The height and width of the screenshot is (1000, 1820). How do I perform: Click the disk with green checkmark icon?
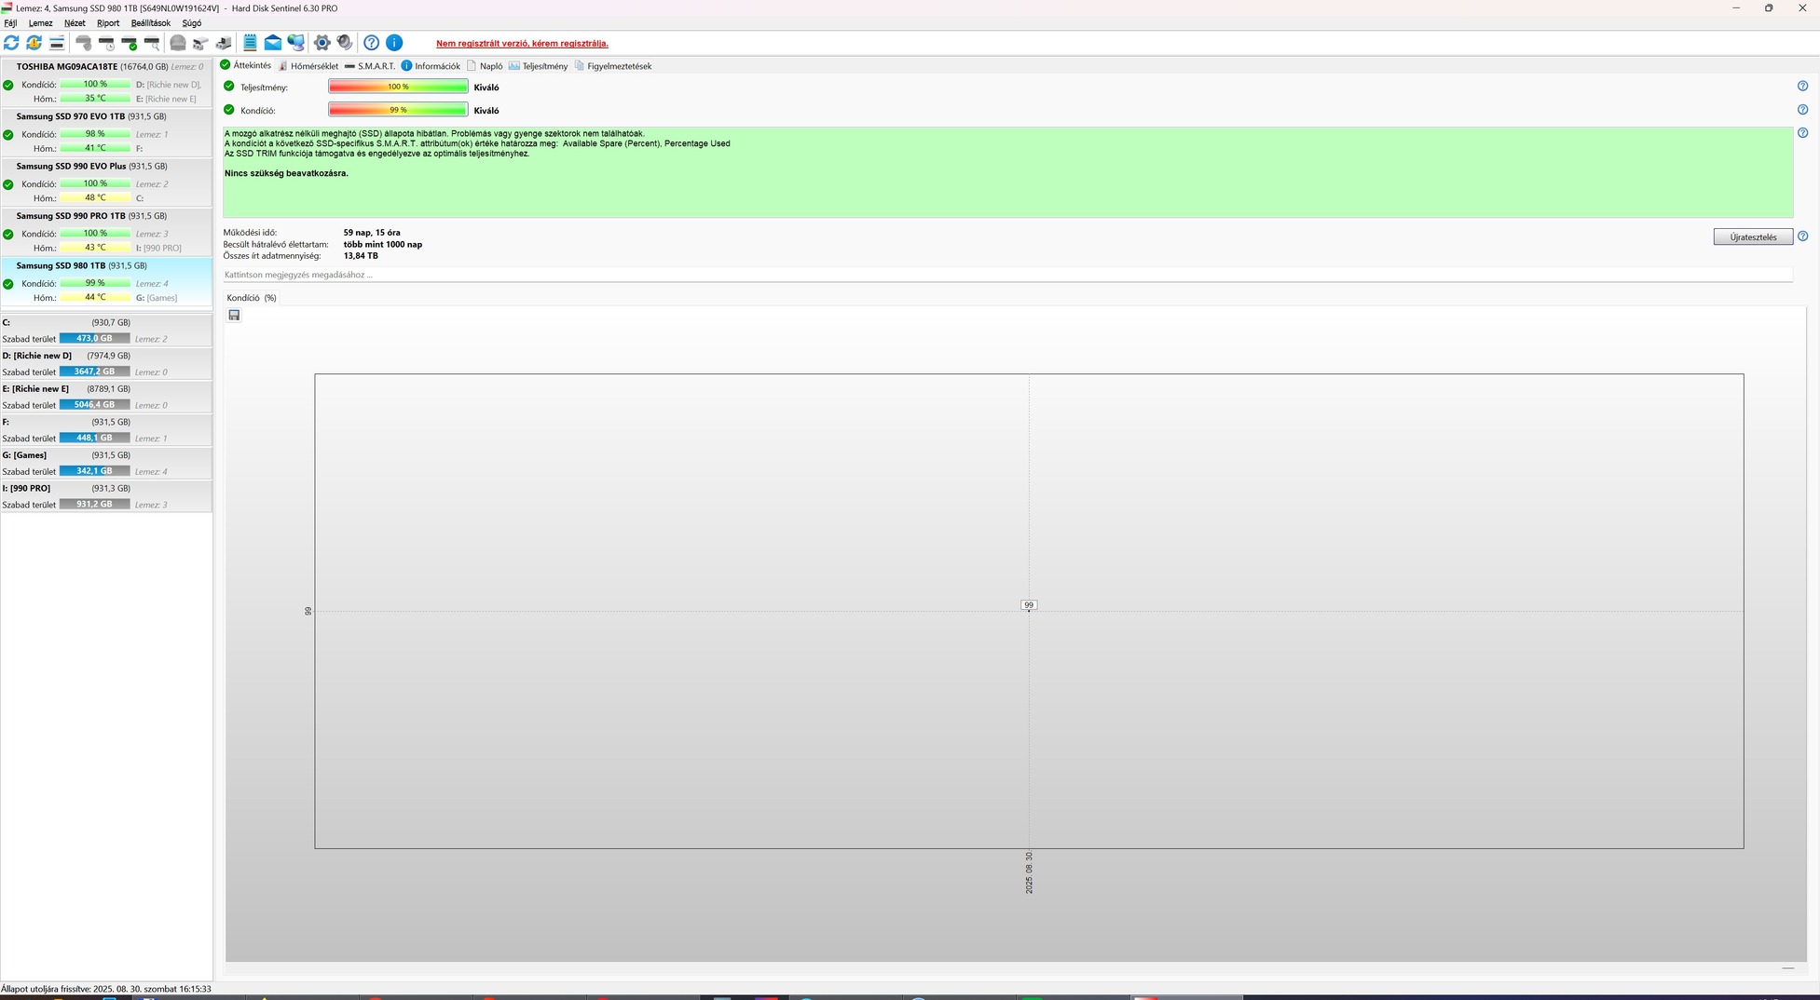(130, 43)
